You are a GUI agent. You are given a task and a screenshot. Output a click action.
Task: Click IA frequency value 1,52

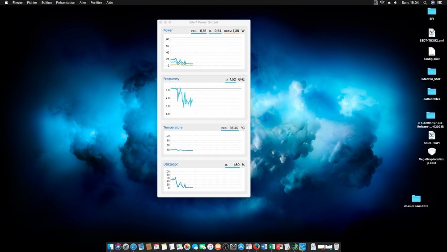[232, 79]
